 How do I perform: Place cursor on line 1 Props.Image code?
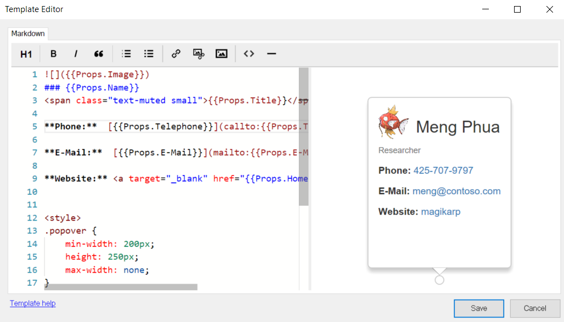coord(97,75)
